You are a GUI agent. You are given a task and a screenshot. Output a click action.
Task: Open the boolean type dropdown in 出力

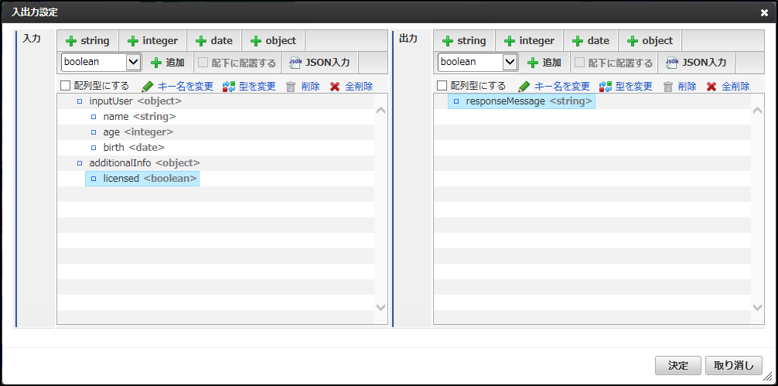pos(478,62)
